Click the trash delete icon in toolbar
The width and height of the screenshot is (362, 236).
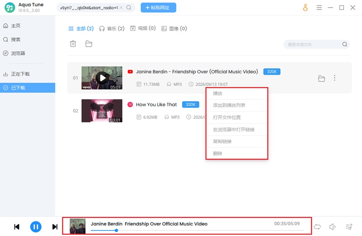coord(73,43)
